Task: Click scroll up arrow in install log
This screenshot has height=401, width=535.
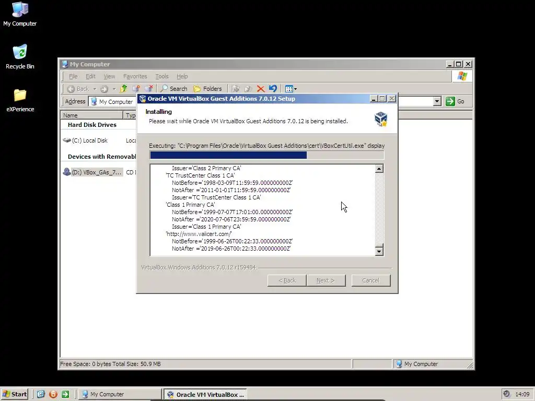Action: coord(379,169)
